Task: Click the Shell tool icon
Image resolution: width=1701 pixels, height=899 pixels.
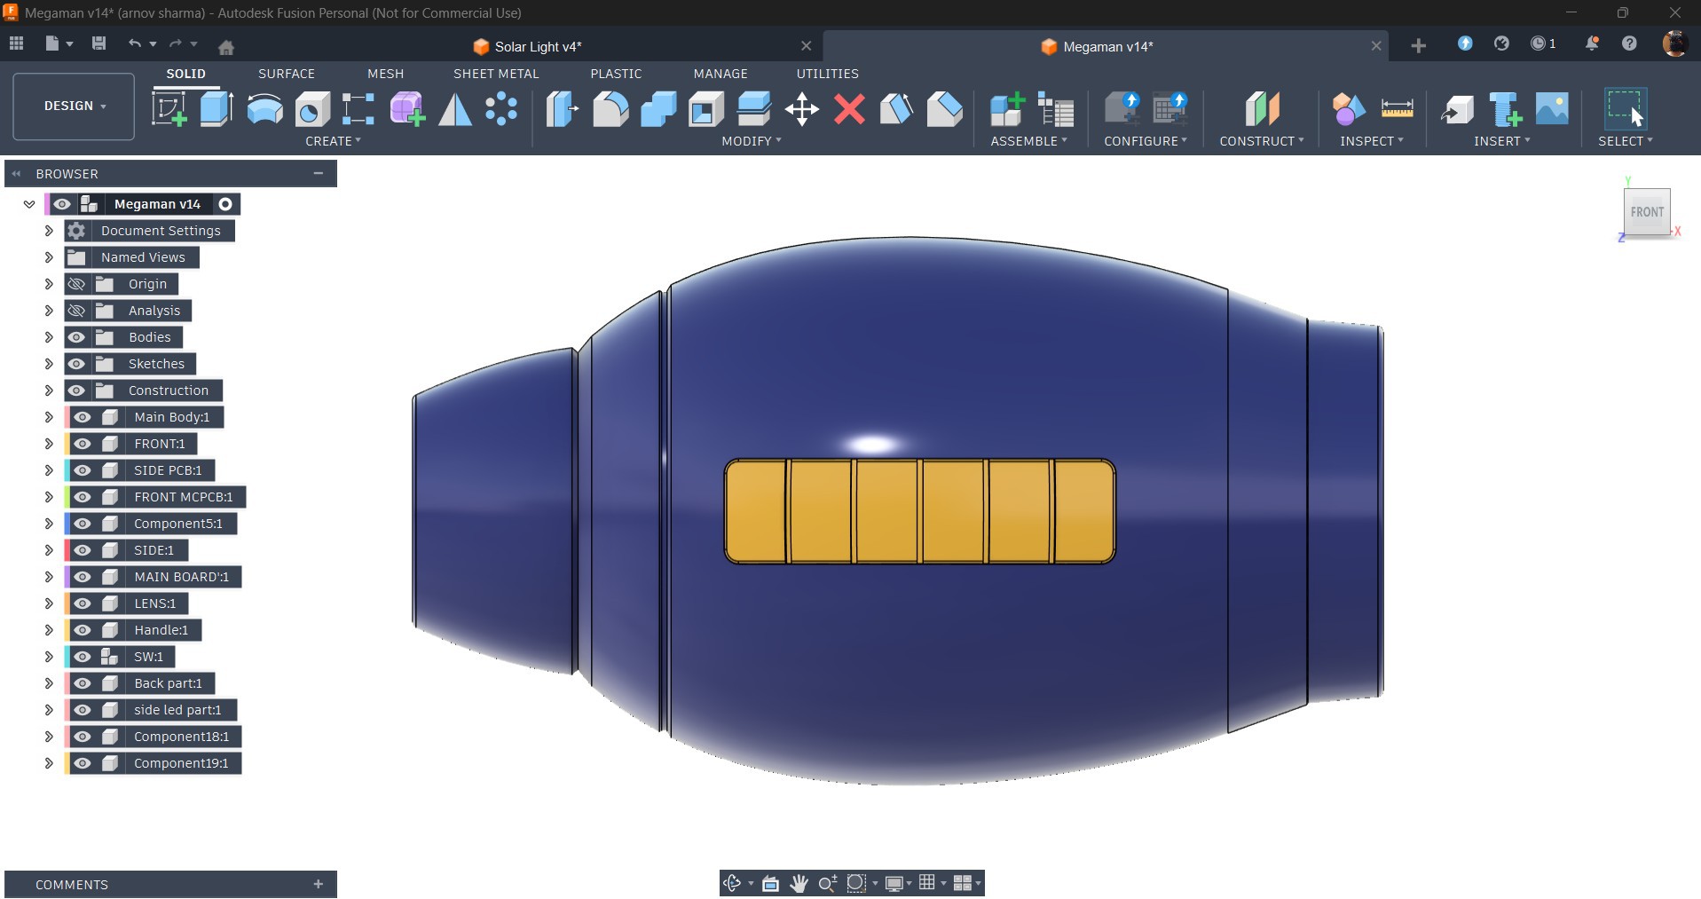Action: coord(705,109)
